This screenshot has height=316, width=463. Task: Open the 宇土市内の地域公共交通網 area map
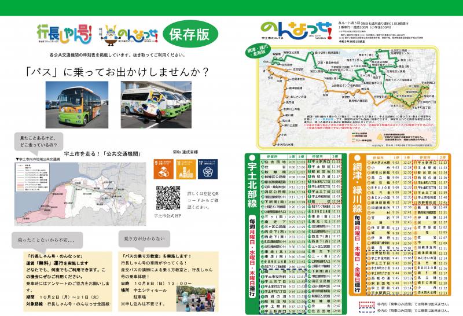(x=80, y=194)
